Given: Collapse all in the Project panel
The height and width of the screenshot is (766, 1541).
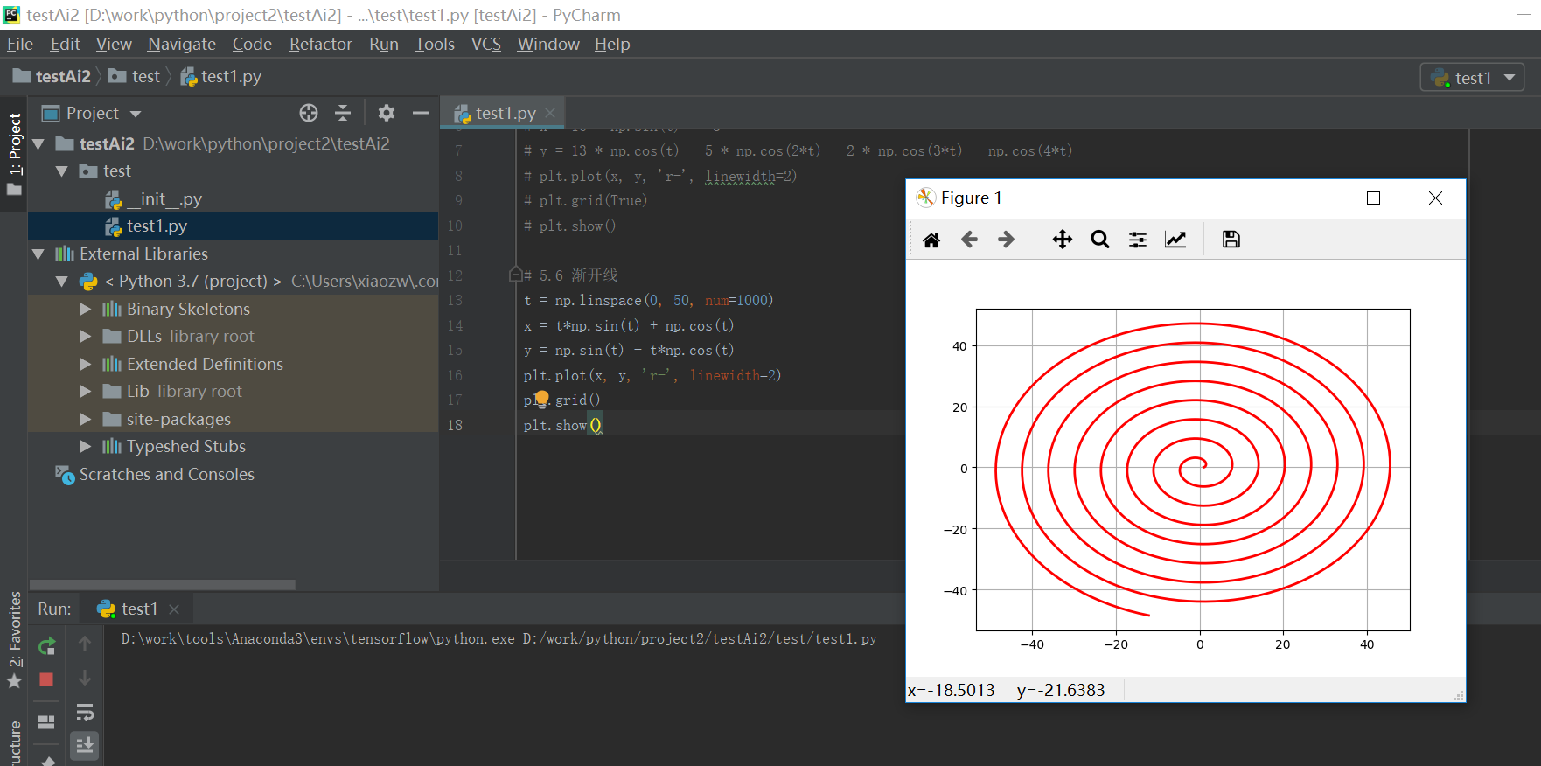Looking at the screenshot, I should click(x=343, y=113).
